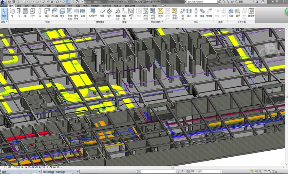Screen dimensions: 288x174
Task: Click the Sign In (登录) button
Action: point(241,2)
